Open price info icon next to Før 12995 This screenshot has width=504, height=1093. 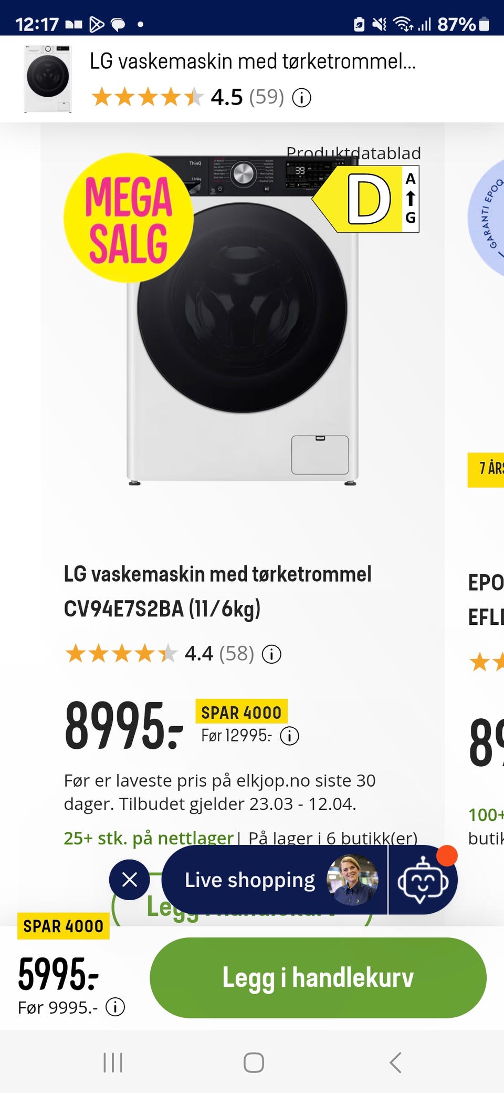(x=289, y=736)
